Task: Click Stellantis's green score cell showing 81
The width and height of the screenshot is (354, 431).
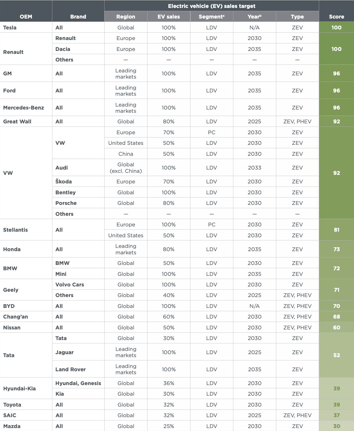Action: (336, 230)
